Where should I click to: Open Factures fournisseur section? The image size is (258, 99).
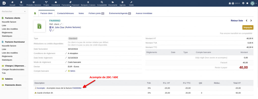point(15,42)
